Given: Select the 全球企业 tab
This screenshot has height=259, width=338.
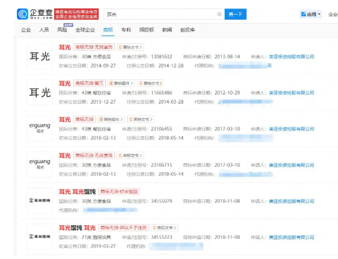Looking at the screenshot, I should point(85,29).
